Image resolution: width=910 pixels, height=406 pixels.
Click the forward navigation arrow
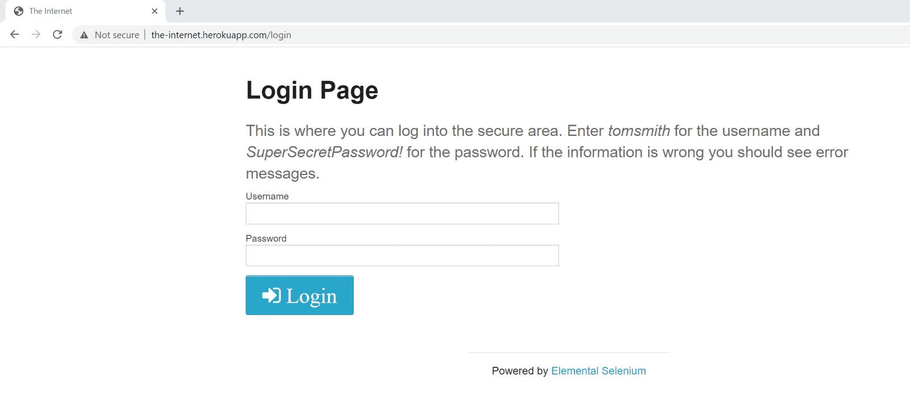35,34
